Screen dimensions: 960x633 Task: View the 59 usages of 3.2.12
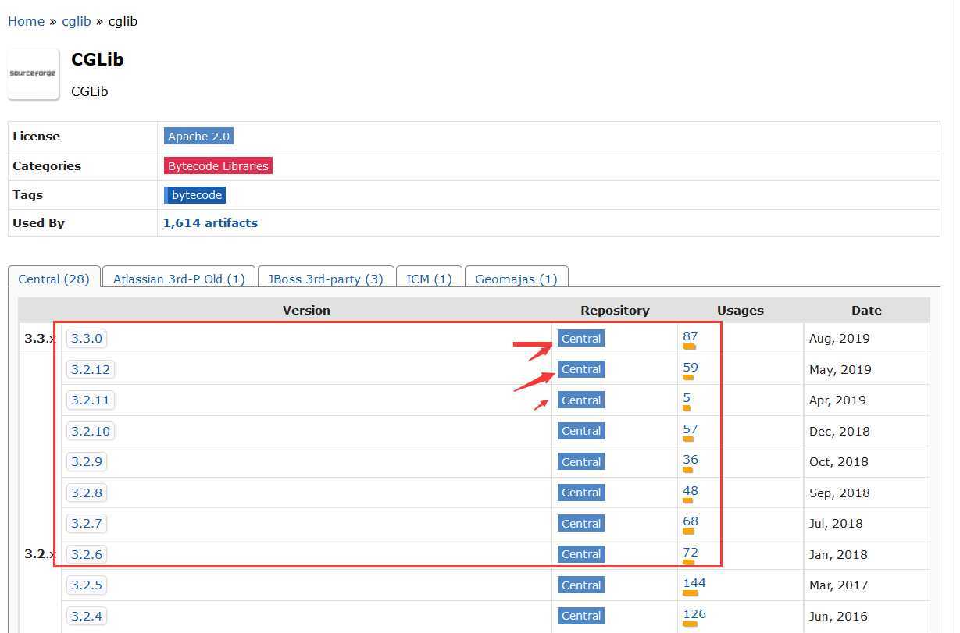[x=690, y=368]
